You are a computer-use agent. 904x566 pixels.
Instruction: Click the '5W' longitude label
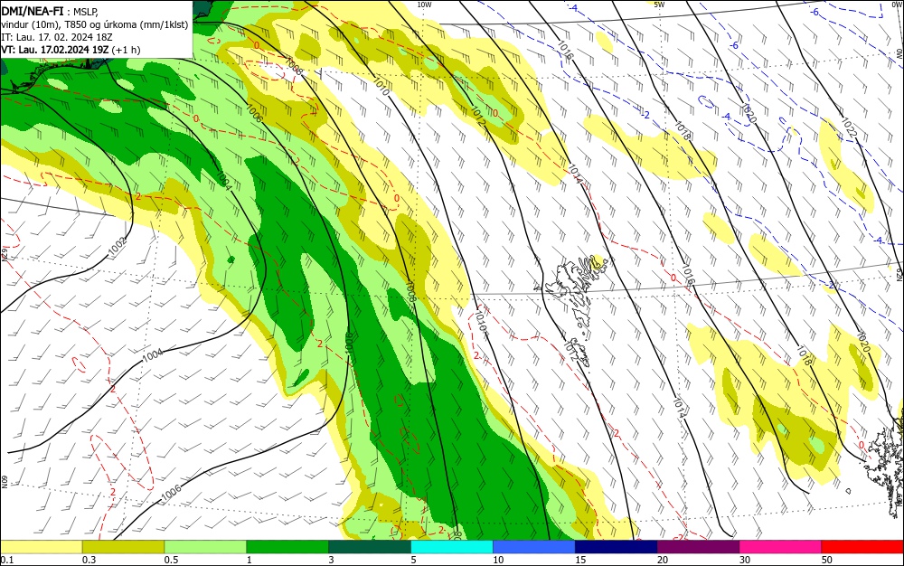tap(660, 4)
